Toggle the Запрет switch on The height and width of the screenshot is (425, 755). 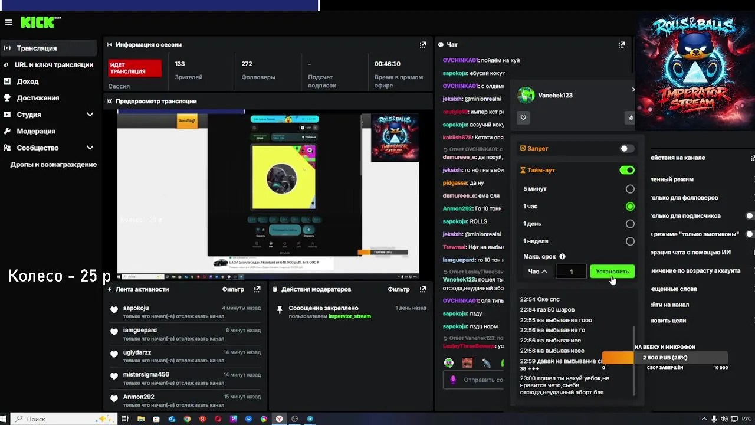point(627,149)
